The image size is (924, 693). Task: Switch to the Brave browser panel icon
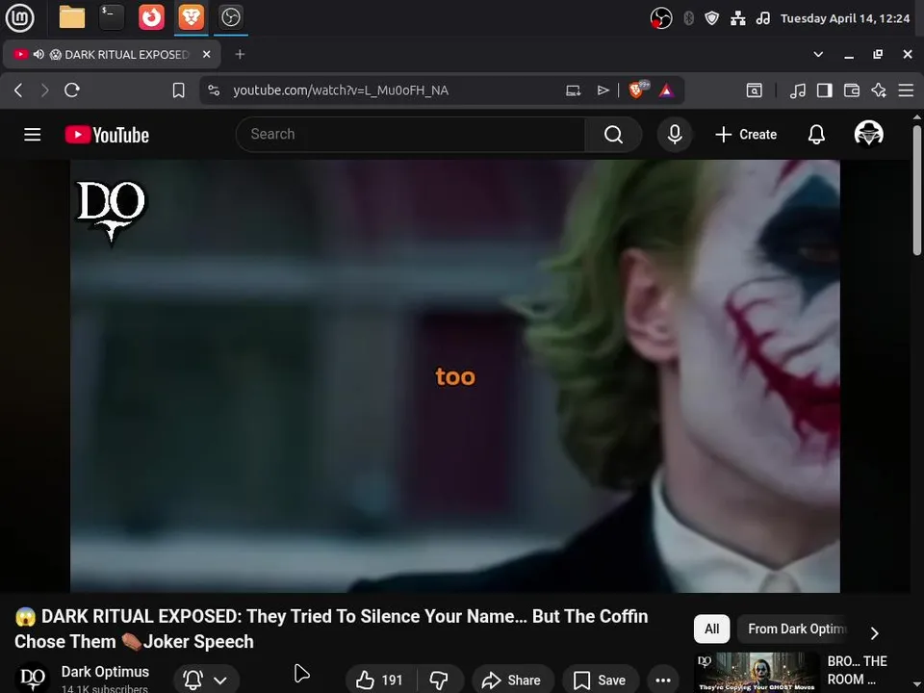point(191,17)
